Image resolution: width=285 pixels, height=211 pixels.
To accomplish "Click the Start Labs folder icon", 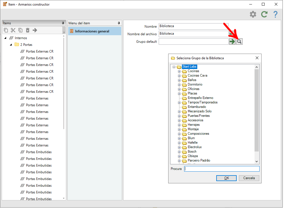I will click(x=179, y=67).
